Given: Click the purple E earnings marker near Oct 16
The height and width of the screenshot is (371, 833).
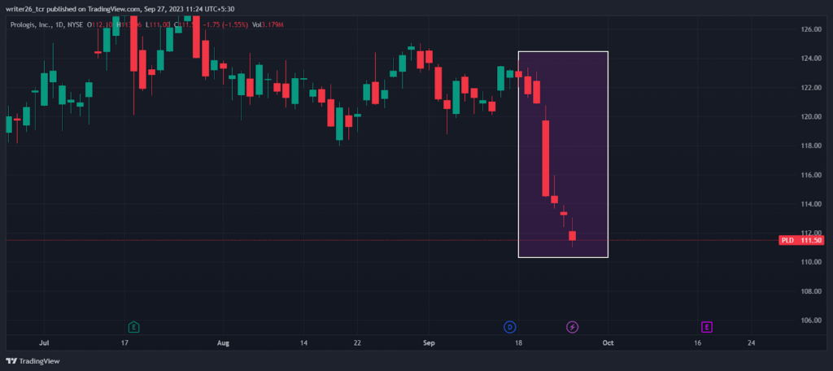Looking at the screenshot, I should point(706,327).
